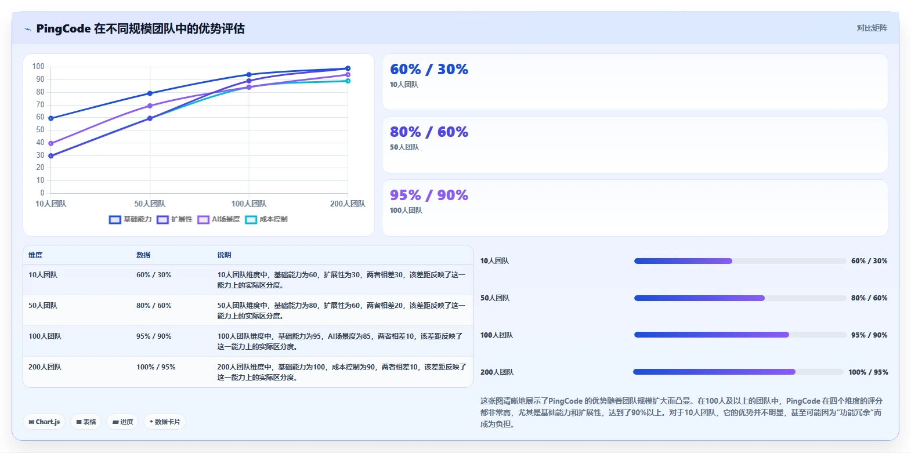Click the small icon before the PingCode title
This screenshot has height=453, width=911.
(x=27, y=29)
